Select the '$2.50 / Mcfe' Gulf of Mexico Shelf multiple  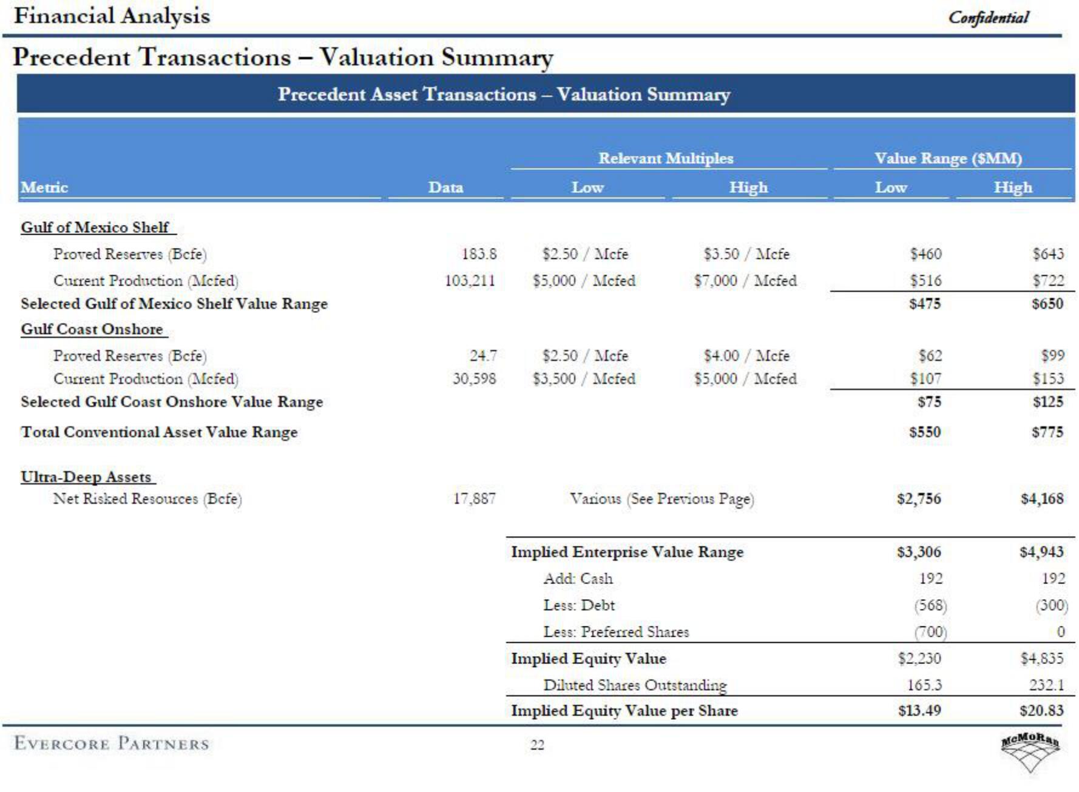click(x=585, y=254)
